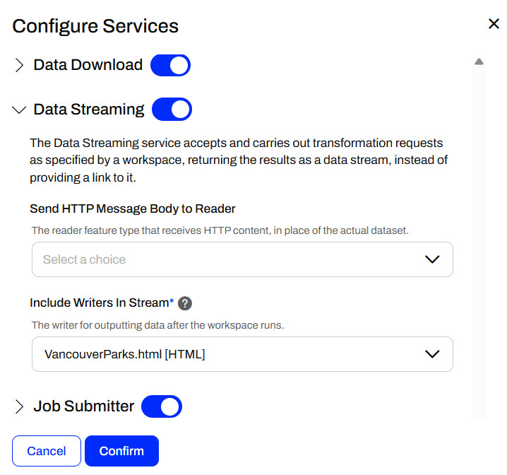Open the Include Writers In Stream dropdown
507x475 pixels.
click(x=242, y=354)
